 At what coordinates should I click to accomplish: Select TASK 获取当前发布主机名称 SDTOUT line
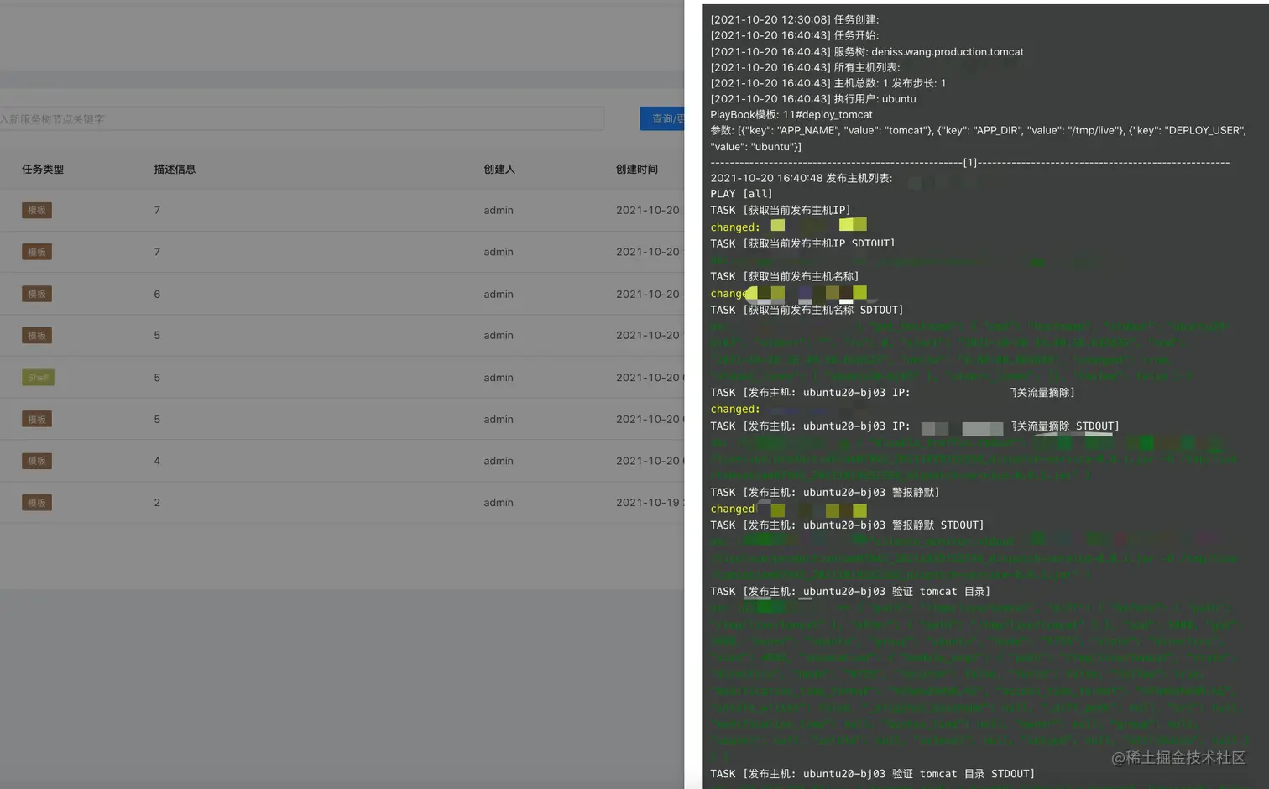pos(807,311)
